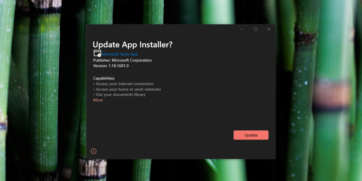Click 'Access your Internet connection' item
Viewport: 362px width, 181px height.
coord(123,84)
